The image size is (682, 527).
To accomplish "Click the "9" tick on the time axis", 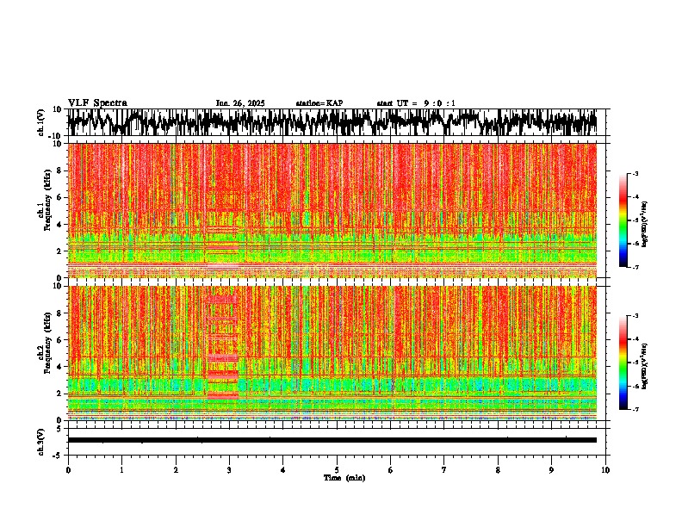I will click(551, 470).
